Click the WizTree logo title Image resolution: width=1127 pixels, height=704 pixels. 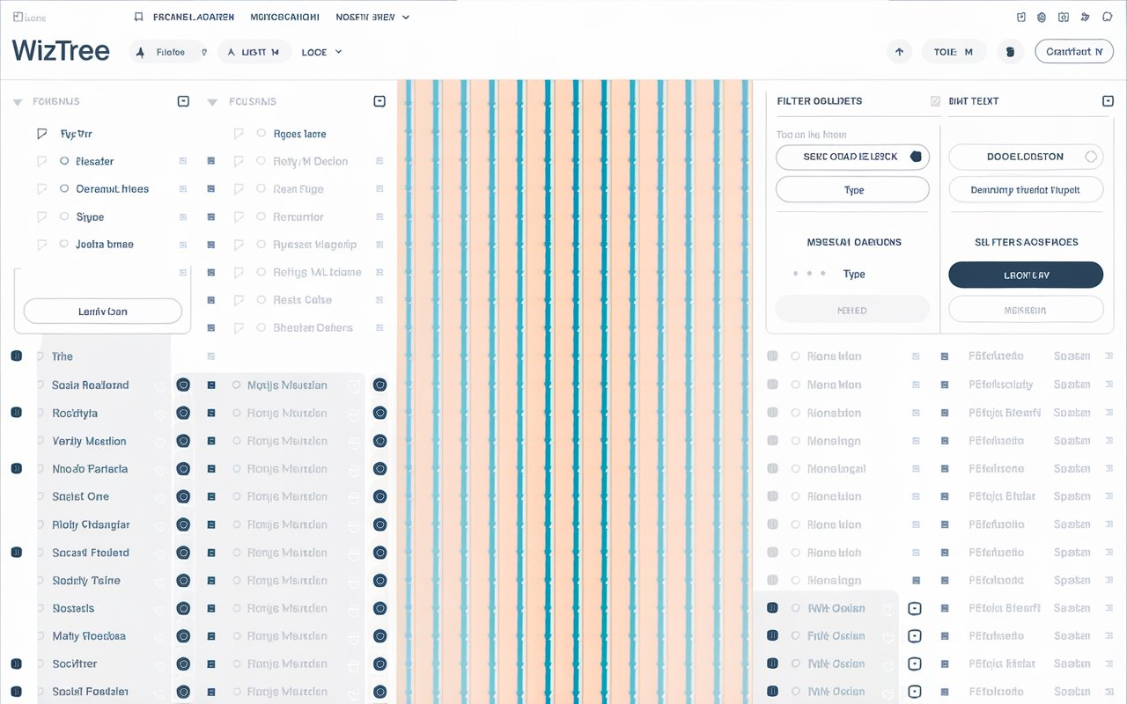pyautogui.click(x=61, y=51)
